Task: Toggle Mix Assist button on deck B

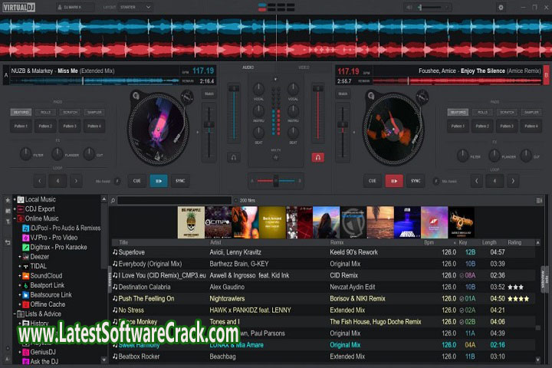Action: click(x=436, y=182)
